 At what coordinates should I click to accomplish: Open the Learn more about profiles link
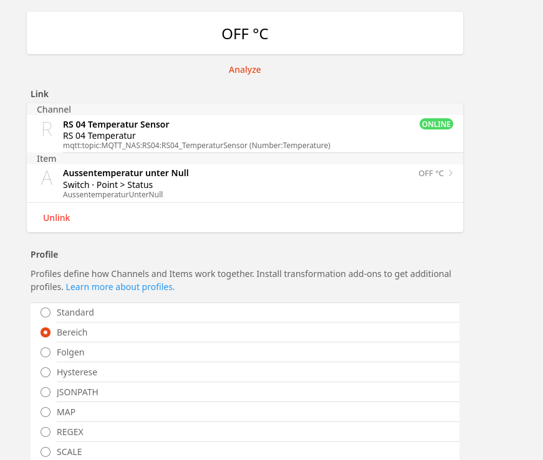[x=120, y=287]
